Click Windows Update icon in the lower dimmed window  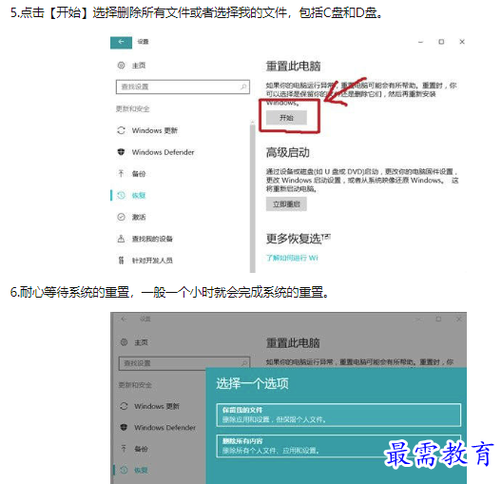[x=124, y=406]
